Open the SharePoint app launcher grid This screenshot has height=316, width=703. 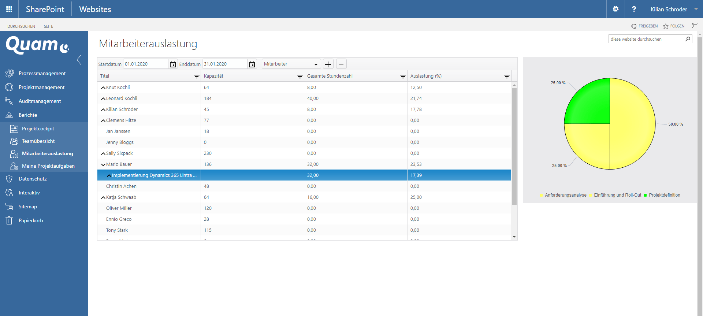(x=9, y=9)
